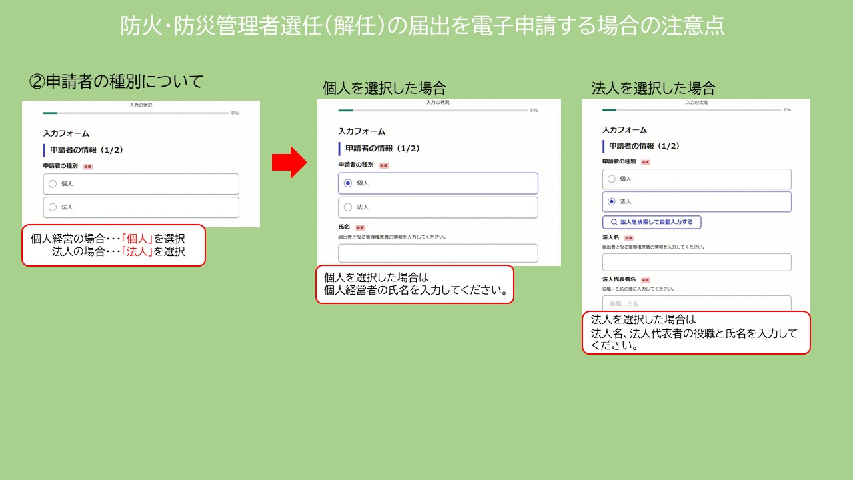The width and height of the screenshot is (853, 480).
Task: Select 法人 radio in the leftmost form
Action: click(53, 207)
